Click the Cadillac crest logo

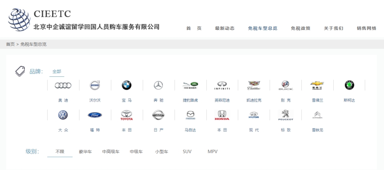point(254,85)
